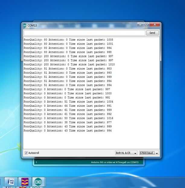Click the Attention: 0 line ending 1000
This screenshot has height=188, width=185.
click(68, 93)
